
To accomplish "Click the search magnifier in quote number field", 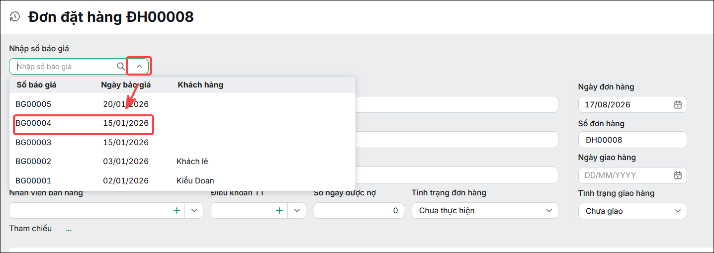I will (x=121, y=66).
